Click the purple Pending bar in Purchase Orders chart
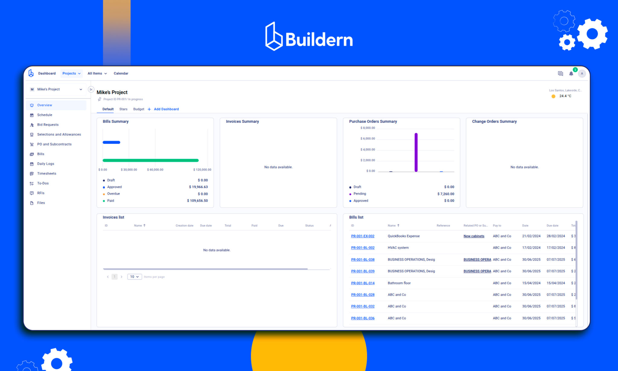Image resolution: width=618 pixels, height=371 pixels. click(416, 152)
